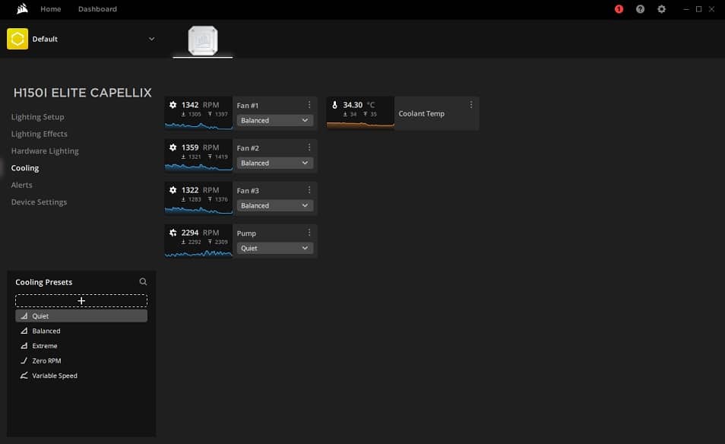Add a new cooling preset with plus button
Viewport: 725px width, 444px height.
81,301
